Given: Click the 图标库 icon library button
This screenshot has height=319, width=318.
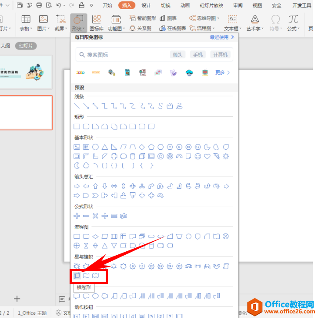Looking at the screenshot, I should (97, 23).
